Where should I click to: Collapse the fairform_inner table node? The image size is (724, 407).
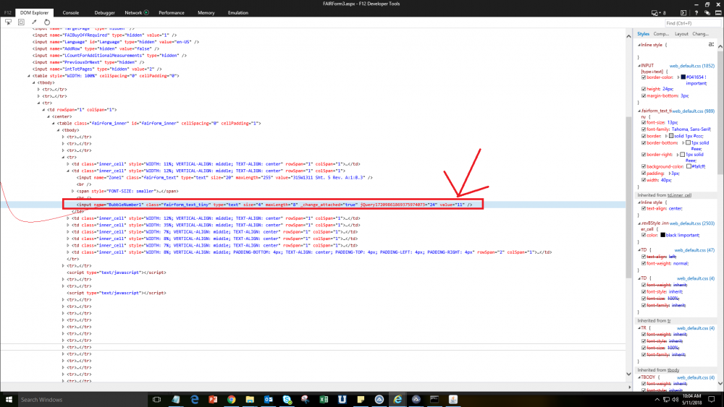[53, 124]
